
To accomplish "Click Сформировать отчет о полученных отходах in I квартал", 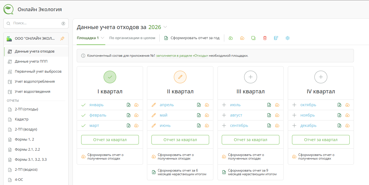I will point(106,156).
